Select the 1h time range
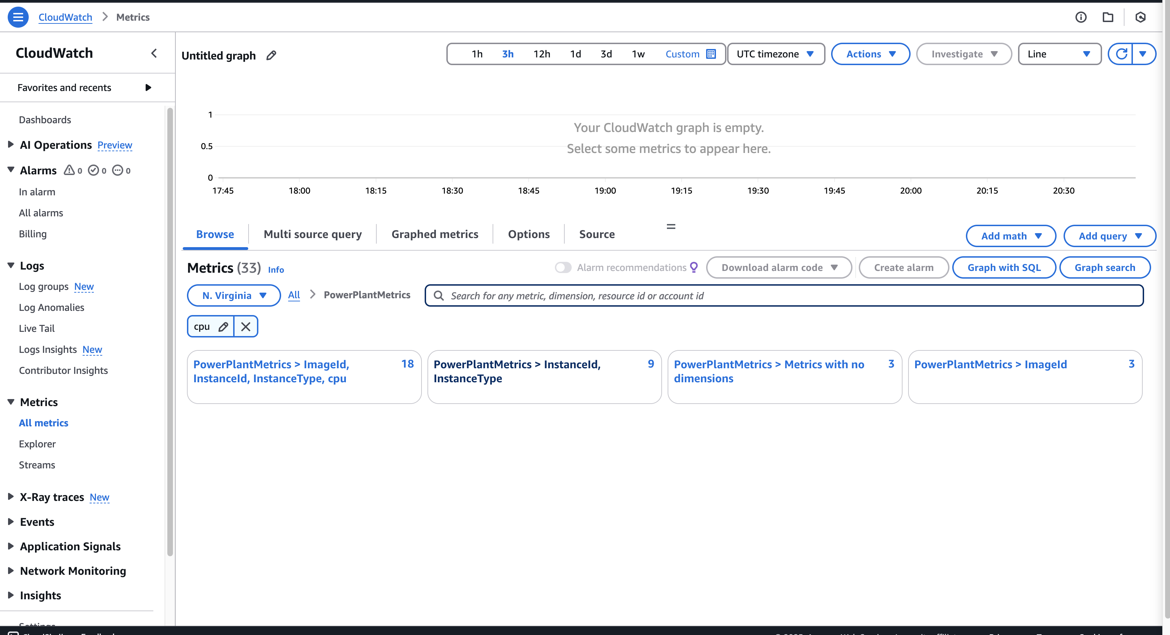The image size is (1170, 635). tap(477, 54)
